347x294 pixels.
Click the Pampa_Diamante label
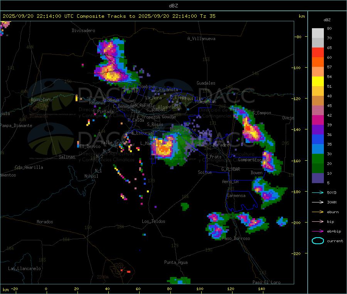(x=16, y=126)
